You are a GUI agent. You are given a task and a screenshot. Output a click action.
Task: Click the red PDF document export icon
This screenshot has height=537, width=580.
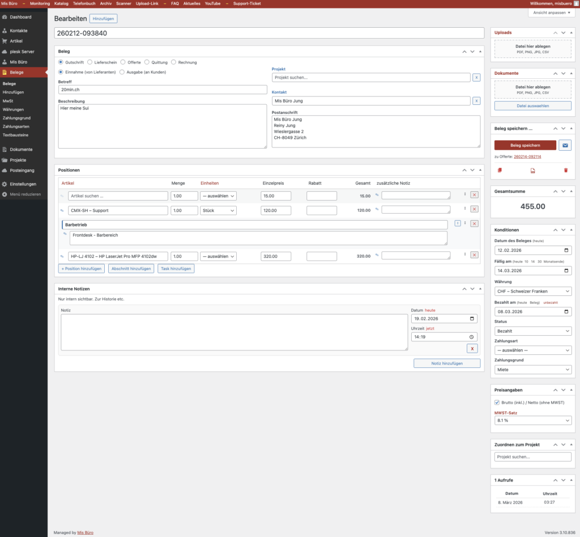[532, 170]
